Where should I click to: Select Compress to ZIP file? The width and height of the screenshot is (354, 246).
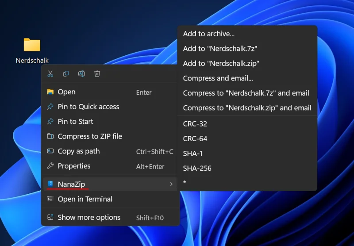tap(110, 136)
